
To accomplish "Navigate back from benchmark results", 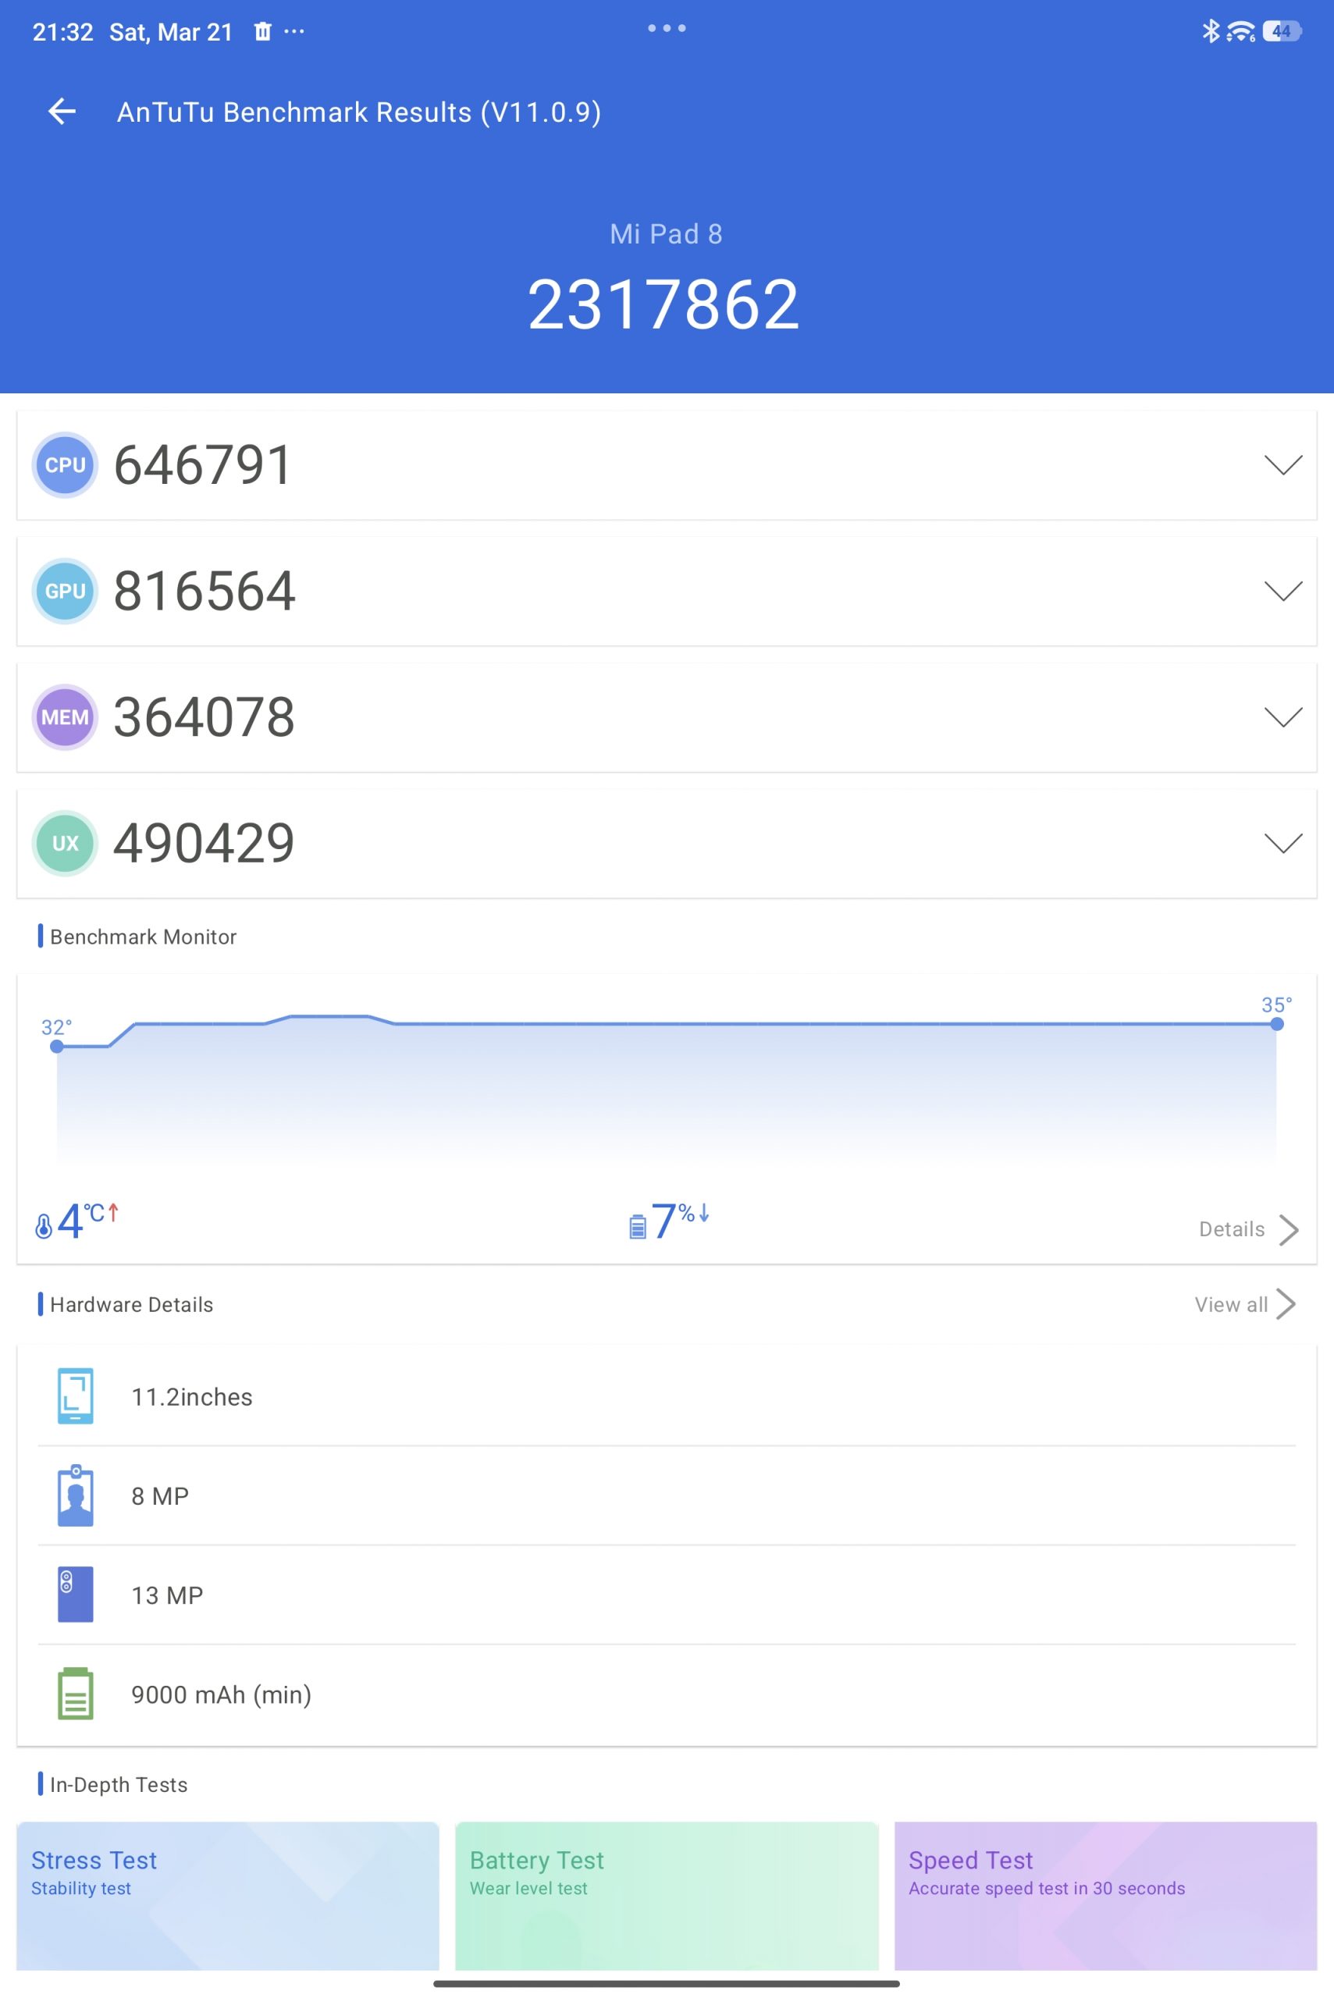I will (x=62, y=112).
